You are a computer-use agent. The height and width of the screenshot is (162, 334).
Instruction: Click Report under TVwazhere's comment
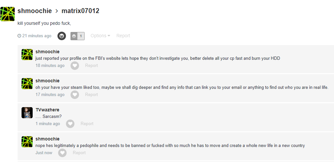pyautogui.click(x=87, y=124)
